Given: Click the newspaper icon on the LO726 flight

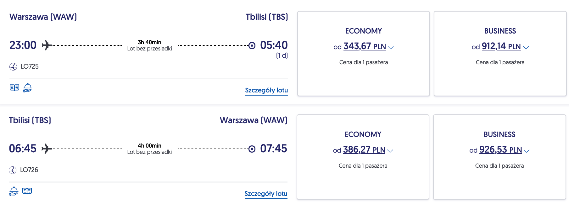Looking at the screenshot, I should click(x=27, y=191).
